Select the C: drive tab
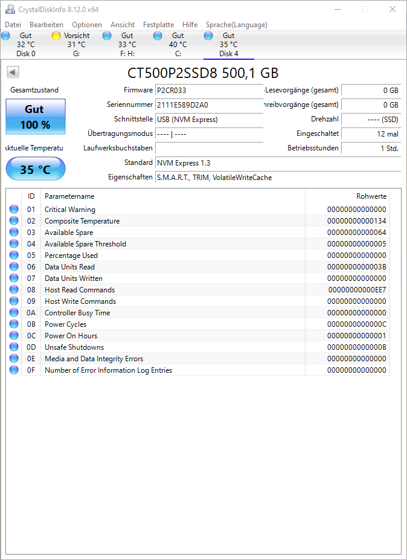 point(178,45)
